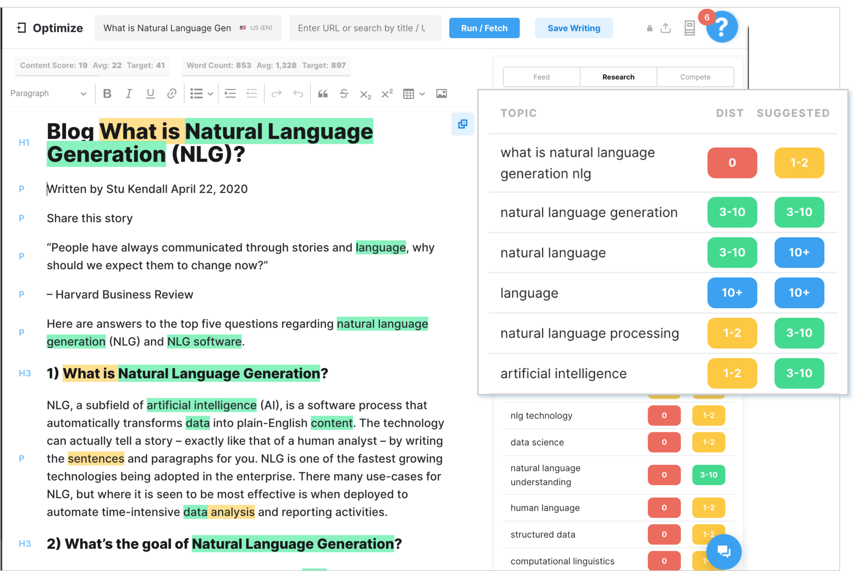Toggle bold formatting in toolbar
The height and width of the screenshot is (571, 868).
[x=107, y=94]
